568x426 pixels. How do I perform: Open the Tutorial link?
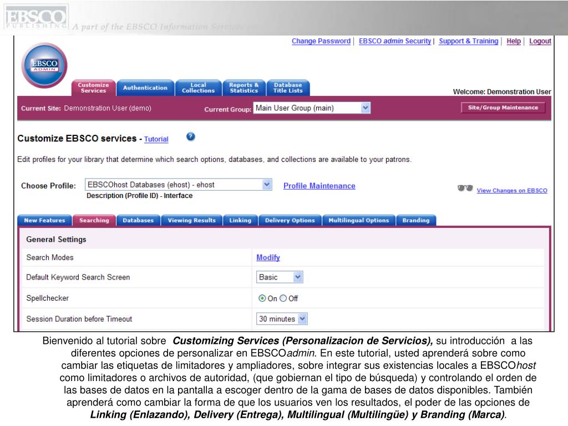point(156,139)
